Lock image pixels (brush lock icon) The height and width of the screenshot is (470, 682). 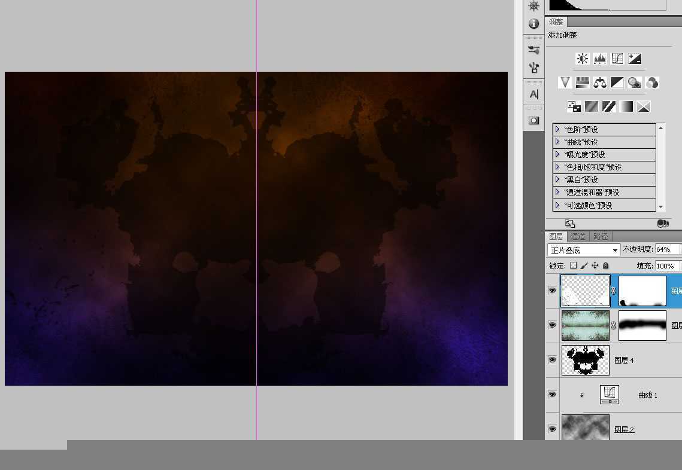(x=584, y=265)
